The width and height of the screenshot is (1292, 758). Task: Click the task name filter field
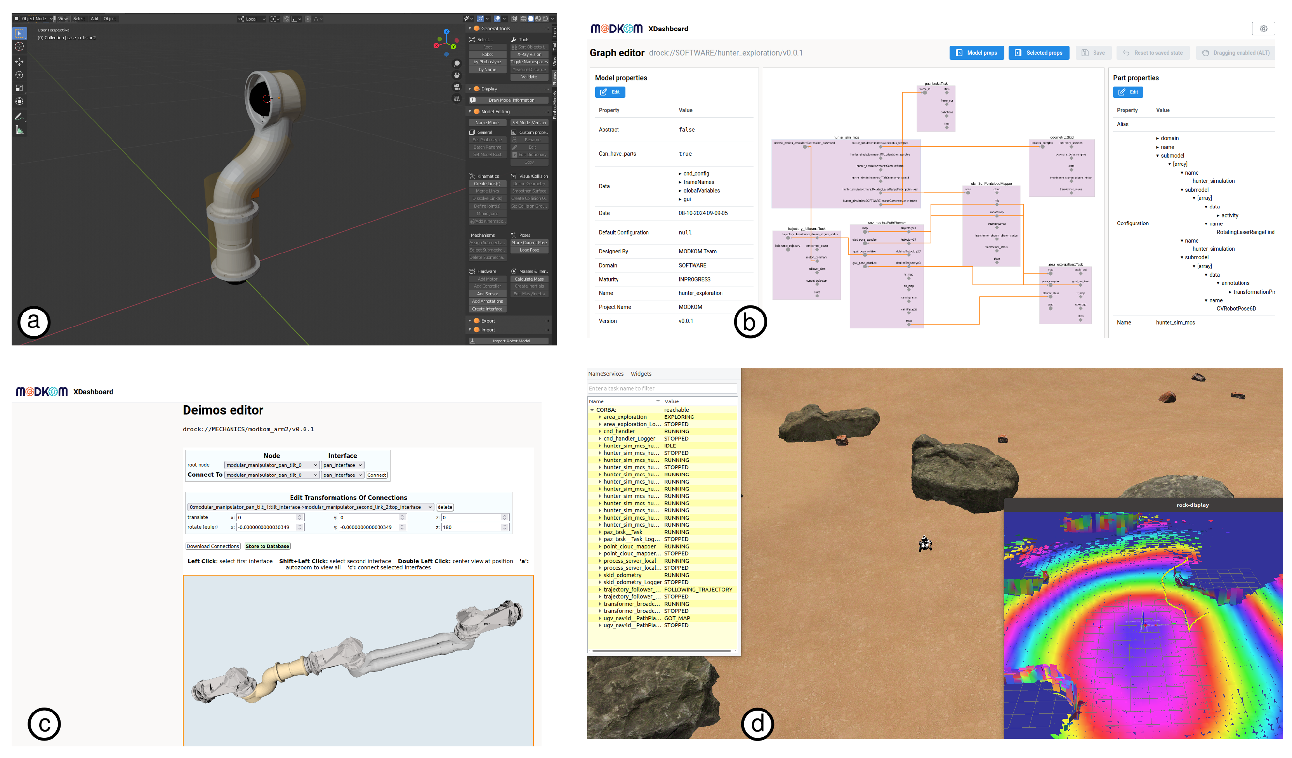point(662,389)
